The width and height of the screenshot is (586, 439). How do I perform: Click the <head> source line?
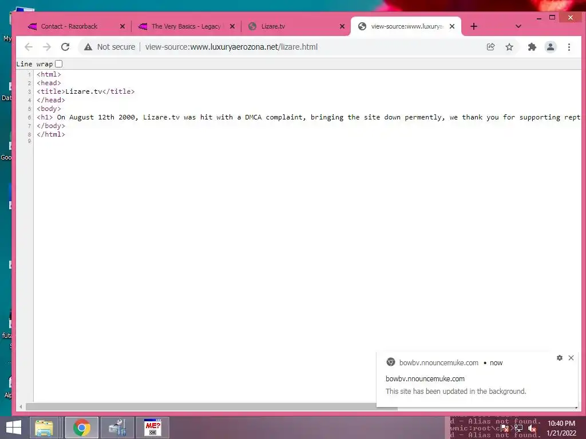(49, 83)
